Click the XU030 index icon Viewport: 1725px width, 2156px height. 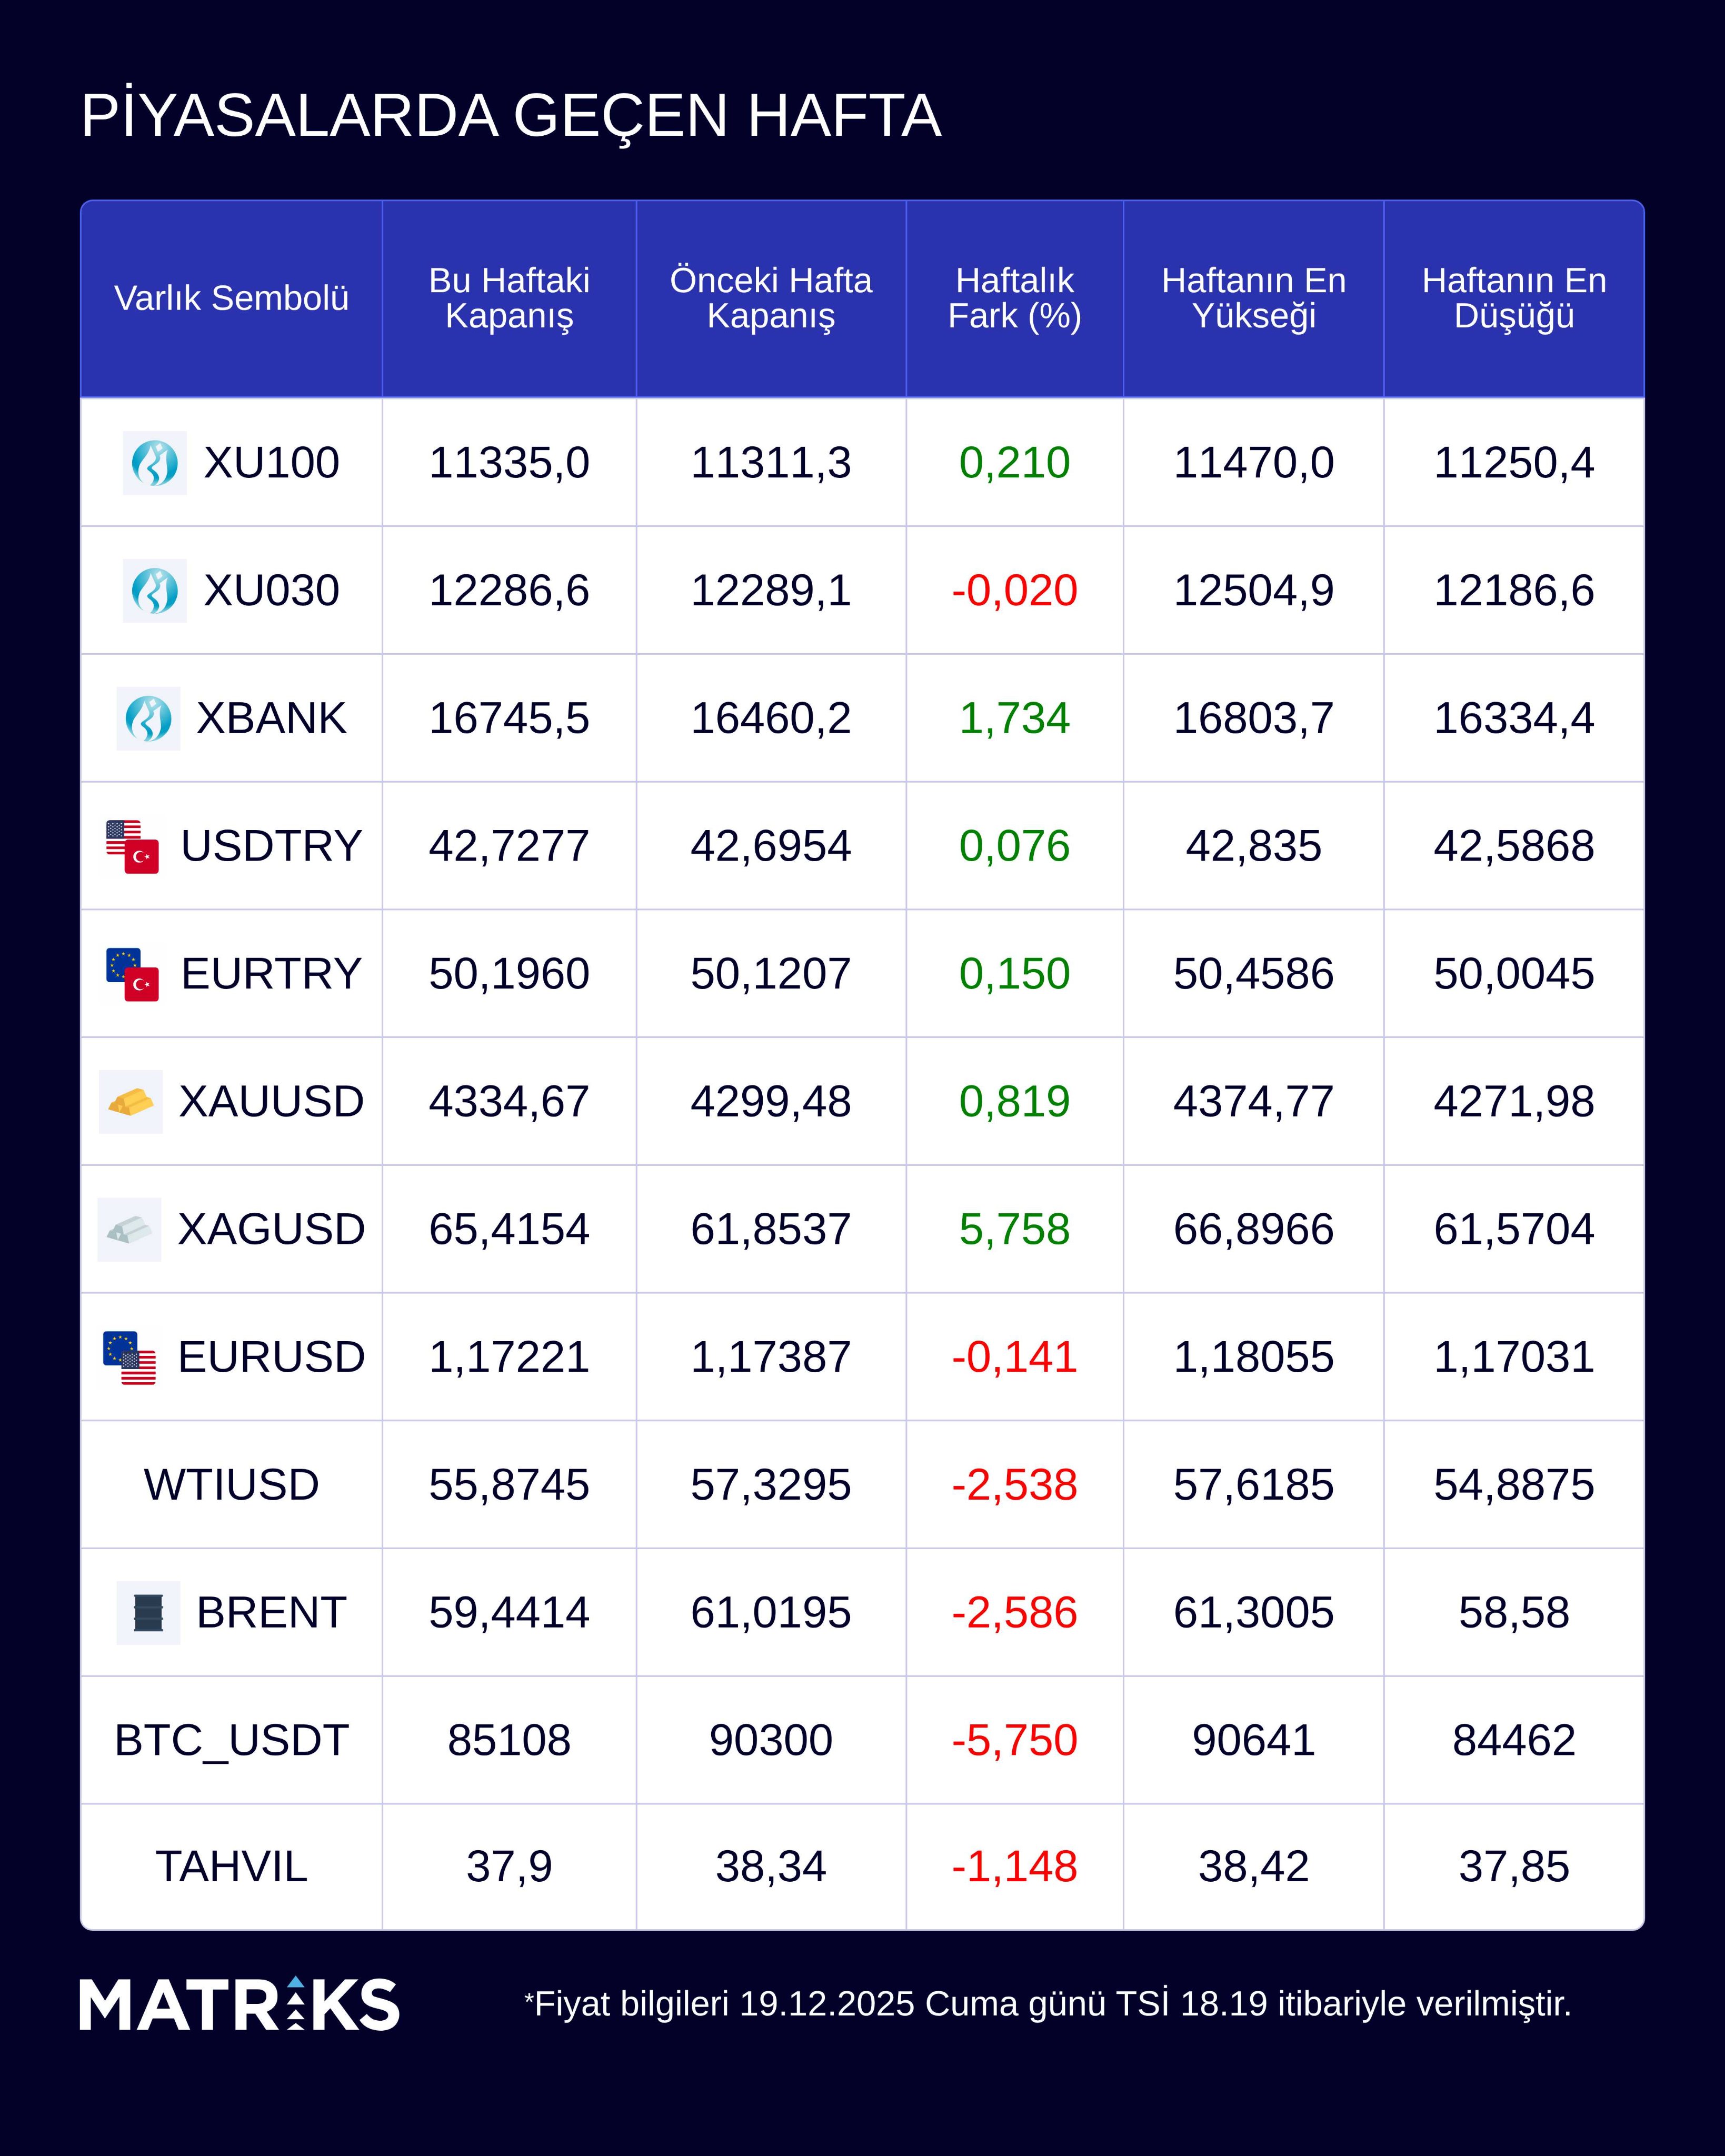pyautogui.click(x=154, y=591)
